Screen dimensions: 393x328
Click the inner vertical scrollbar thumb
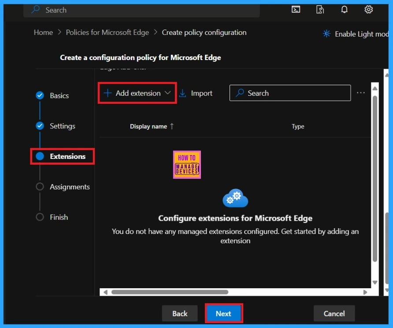375,179
